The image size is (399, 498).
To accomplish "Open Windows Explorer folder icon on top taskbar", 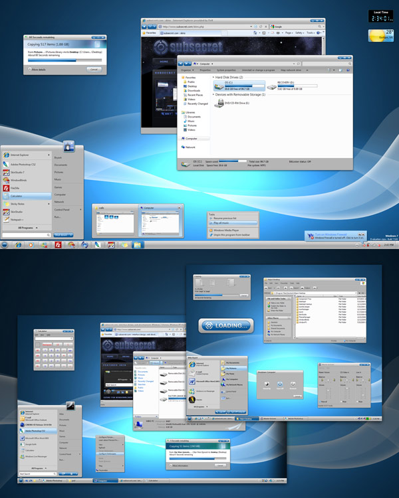I will 138,245.
